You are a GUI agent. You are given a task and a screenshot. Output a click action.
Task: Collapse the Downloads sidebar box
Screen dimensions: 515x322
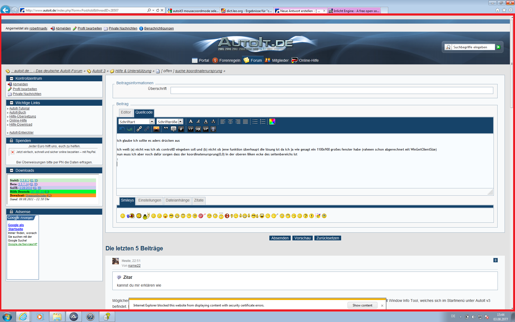point(12,170)
